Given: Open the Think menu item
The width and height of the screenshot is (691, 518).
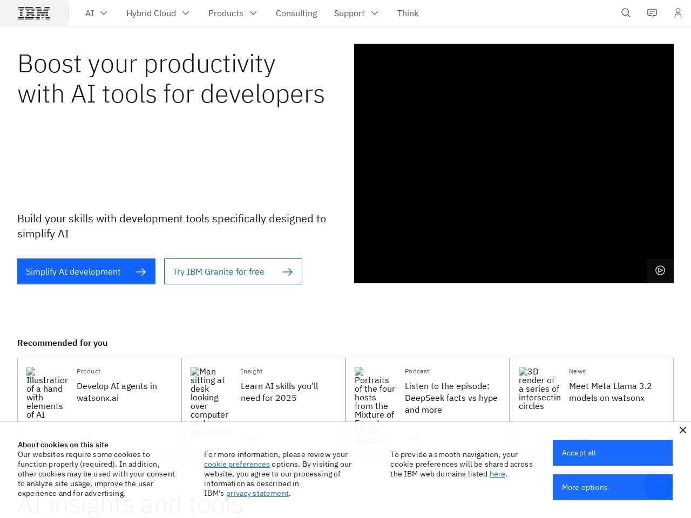Looking at the screenshot, I should pos(408,13).
